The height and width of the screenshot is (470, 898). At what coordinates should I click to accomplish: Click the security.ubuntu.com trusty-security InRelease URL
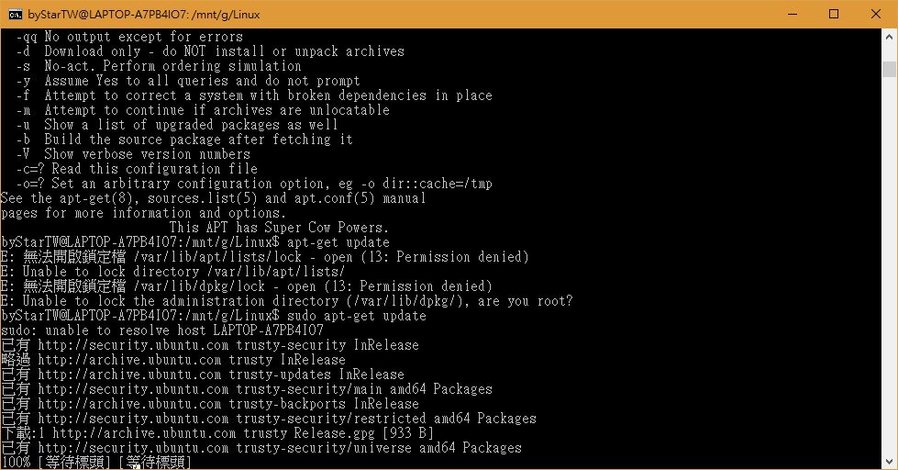[227, 345]
